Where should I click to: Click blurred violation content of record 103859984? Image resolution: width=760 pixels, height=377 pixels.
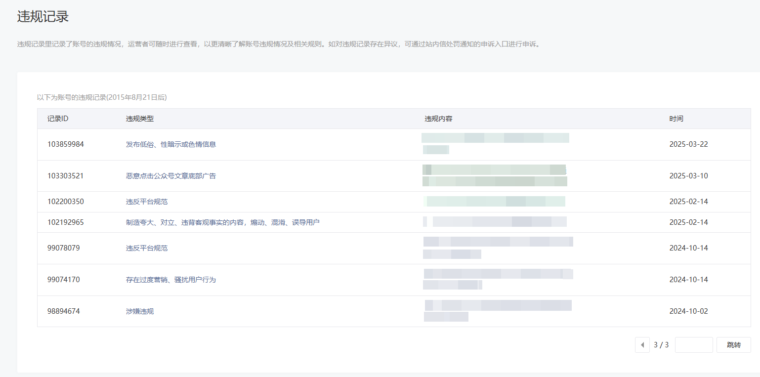point(495,143)
